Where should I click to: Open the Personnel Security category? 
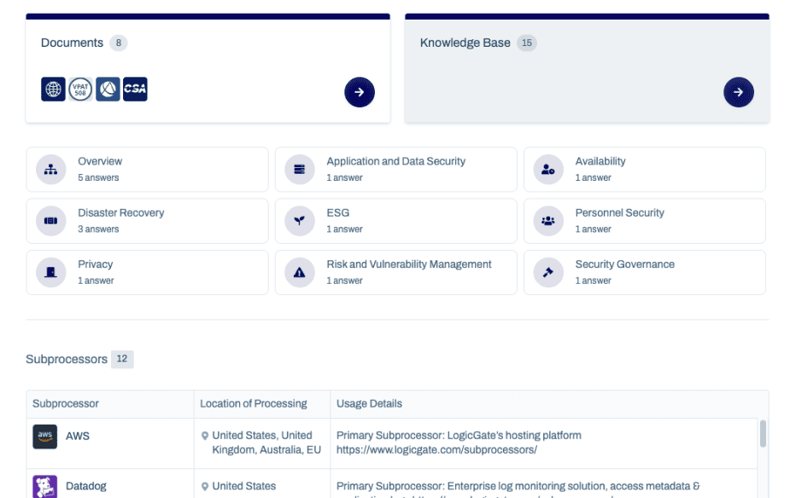coord(644,221)
